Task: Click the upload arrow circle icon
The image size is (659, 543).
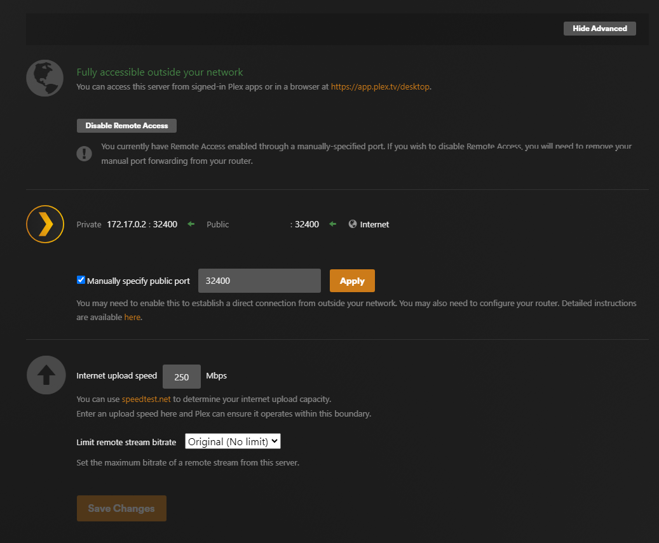Action: click(46, 375)
